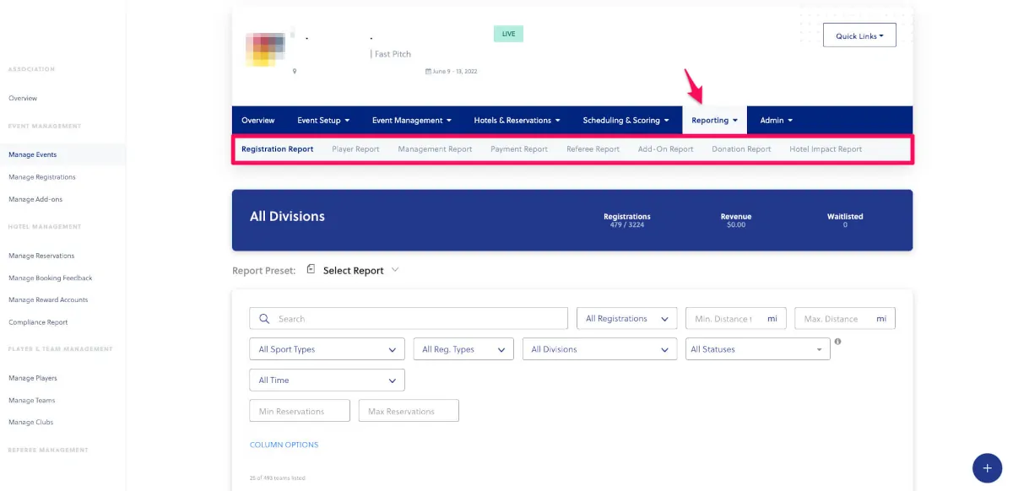Select the Hotel Impact Report tab
The image size is (1013, 491).
click(826, 149)
